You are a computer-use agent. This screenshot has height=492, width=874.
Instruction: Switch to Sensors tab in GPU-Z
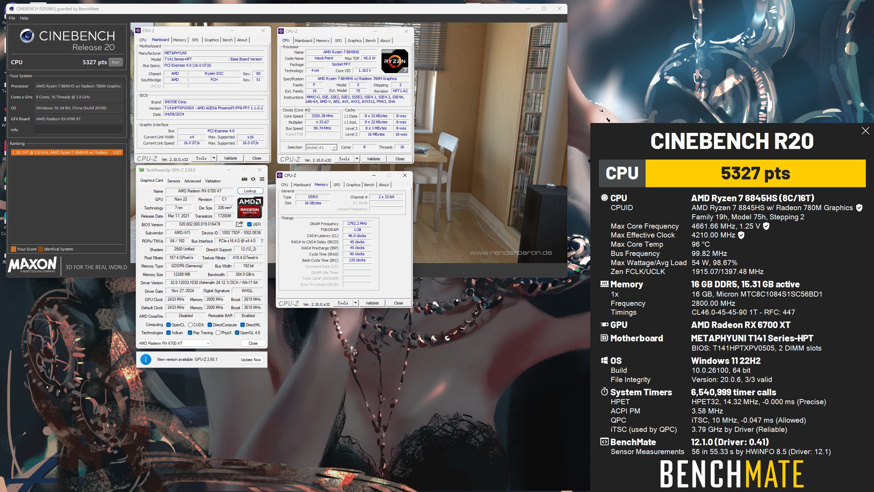point(173,181)
